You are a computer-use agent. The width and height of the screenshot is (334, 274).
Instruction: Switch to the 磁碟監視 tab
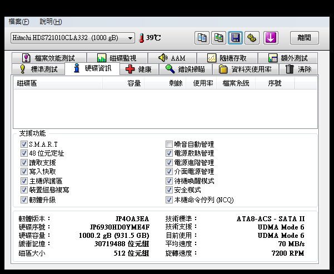pos(117,58)
